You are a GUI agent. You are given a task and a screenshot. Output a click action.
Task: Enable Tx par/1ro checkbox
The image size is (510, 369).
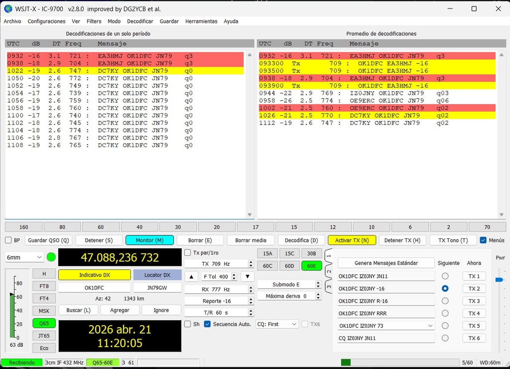[188, 252]
